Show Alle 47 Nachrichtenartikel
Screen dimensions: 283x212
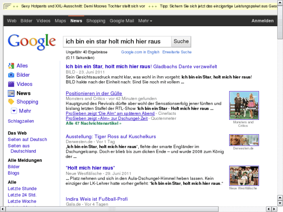tap(93, 123)
